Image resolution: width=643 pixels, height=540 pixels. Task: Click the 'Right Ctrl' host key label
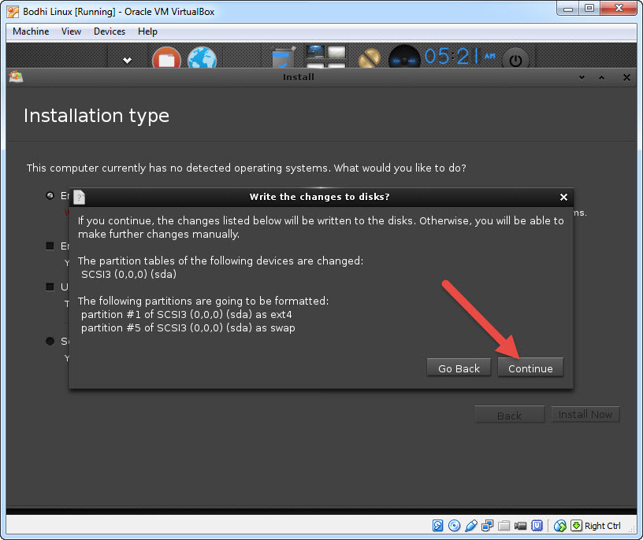pyautogui.click(x=602, y=526)
